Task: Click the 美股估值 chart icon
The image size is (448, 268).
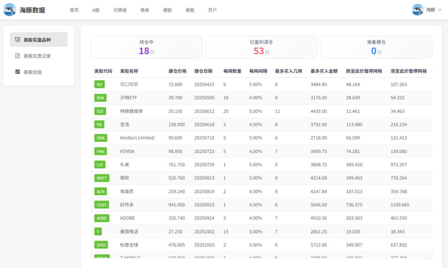Action: 17,72
